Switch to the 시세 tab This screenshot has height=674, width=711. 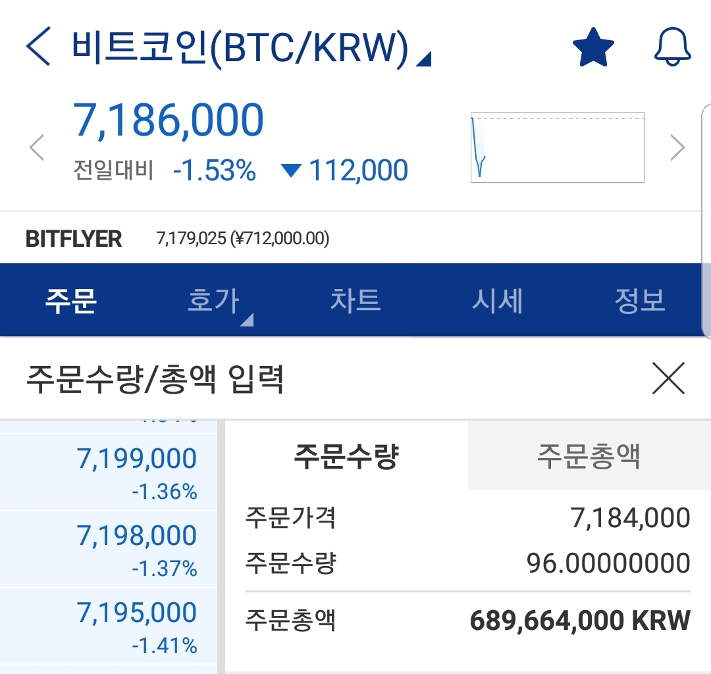click(498, 300)
